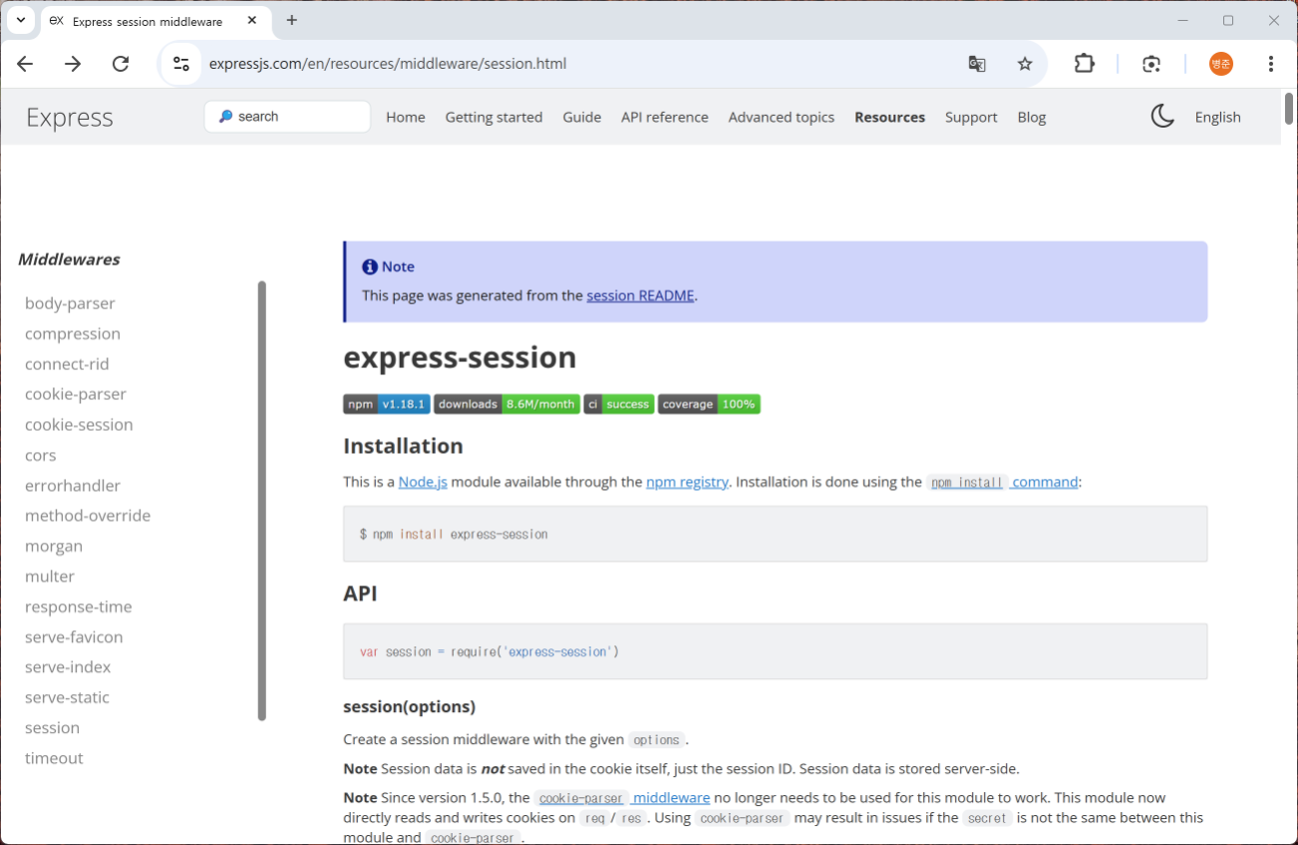
Task: Open method-override middleware page
Action: click(x=88, y=515)
